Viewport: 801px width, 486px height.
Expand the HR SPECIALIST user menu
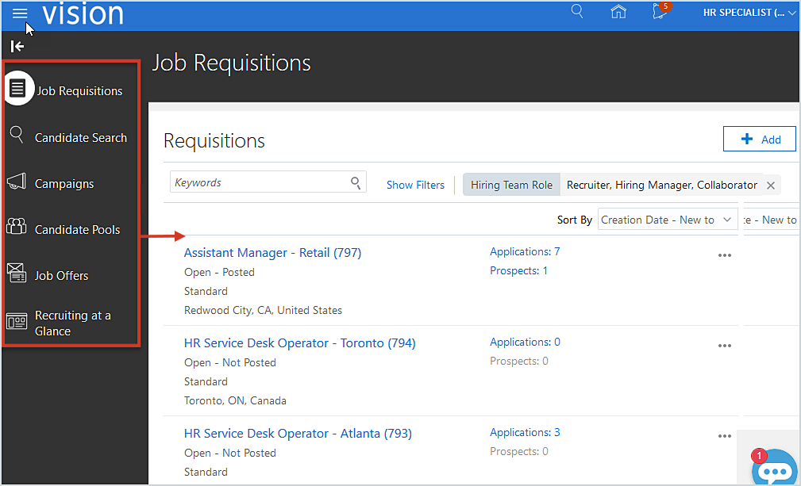[x=747, y=12]
